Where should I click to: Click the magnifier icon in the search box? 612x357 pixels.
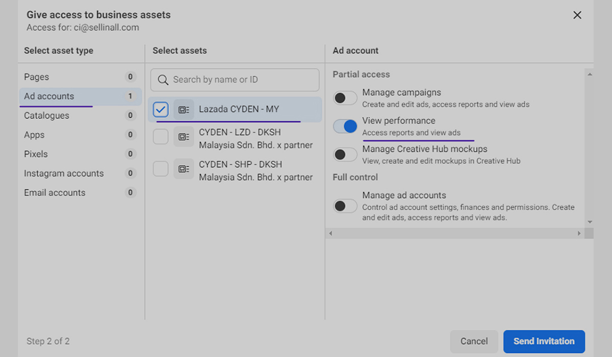(x=163, y=80)
